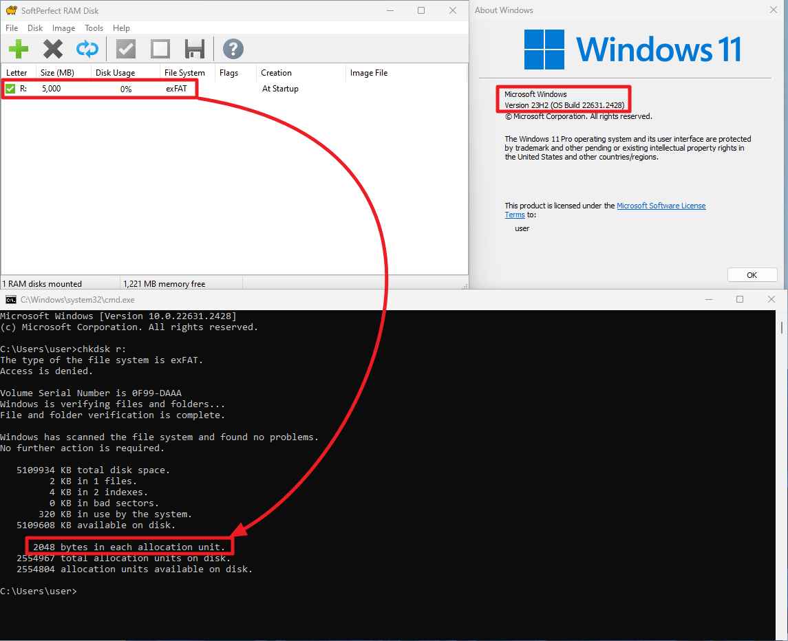This screenshot has width=788, height=641.
Task: Click the empty square toolbar icon
Action: [160, 50]
